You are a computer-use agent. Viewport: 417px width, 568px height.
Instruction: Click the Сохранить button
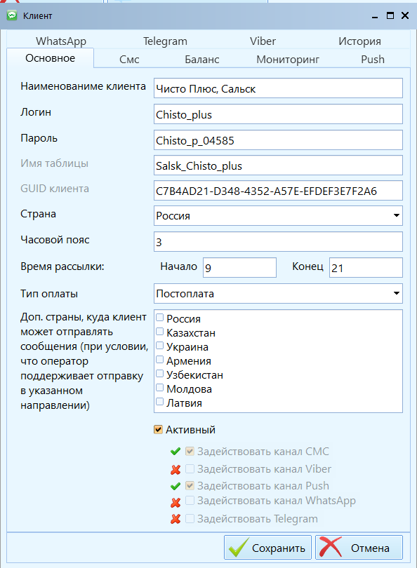click(267, 548)
